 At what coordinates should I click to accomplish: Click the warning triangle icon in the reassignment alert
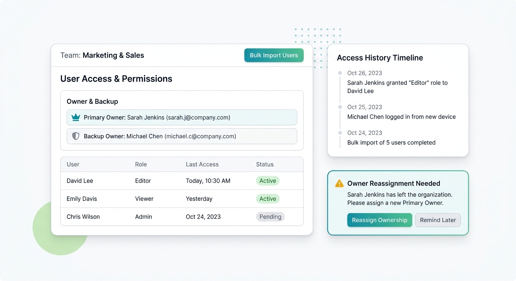[339, 183]
